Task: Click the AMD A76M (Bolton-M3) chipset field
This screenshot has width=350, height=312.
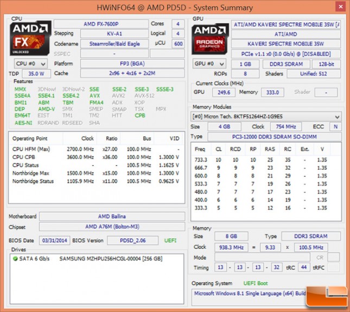Action: 112,227
